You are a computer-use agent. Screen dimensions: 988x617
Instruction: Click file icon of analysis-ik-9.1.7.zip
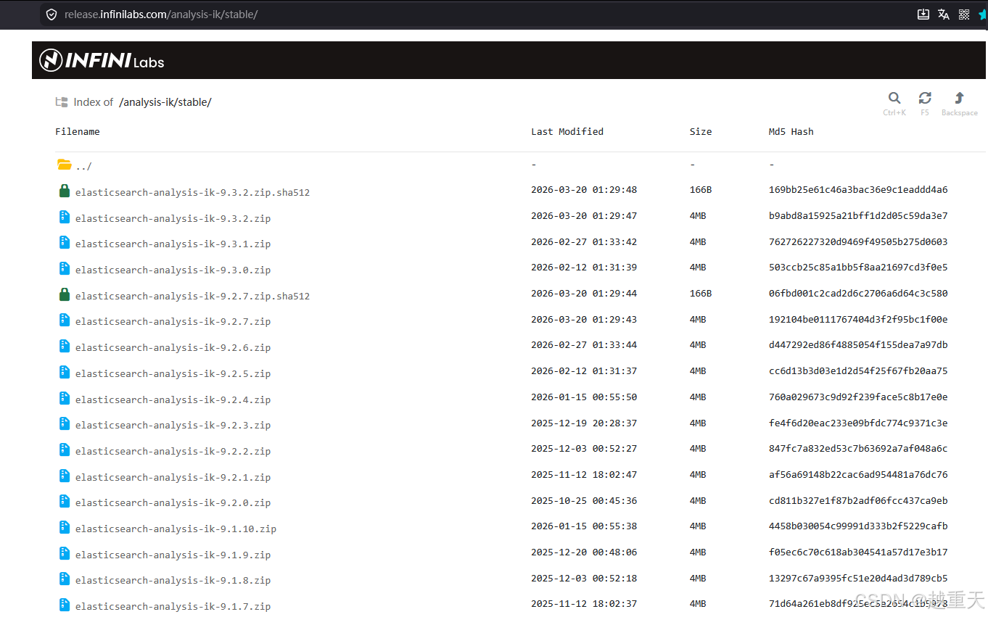pos(65,605)
